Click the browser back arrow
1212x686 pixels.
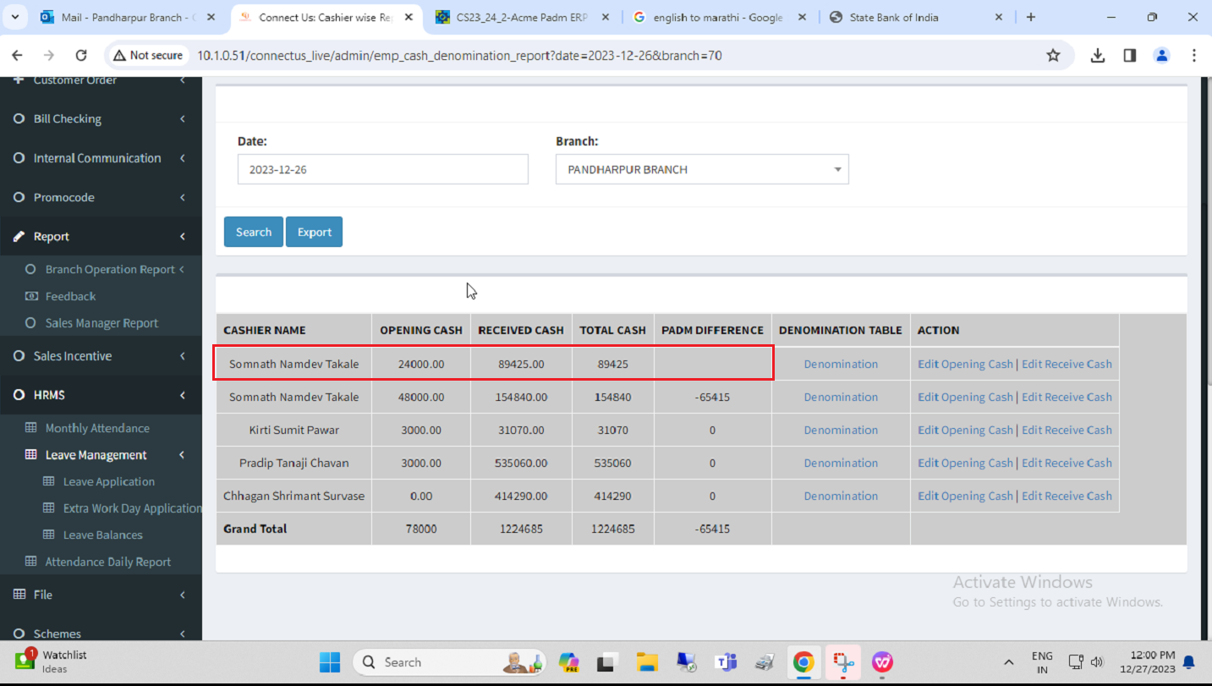17,55
